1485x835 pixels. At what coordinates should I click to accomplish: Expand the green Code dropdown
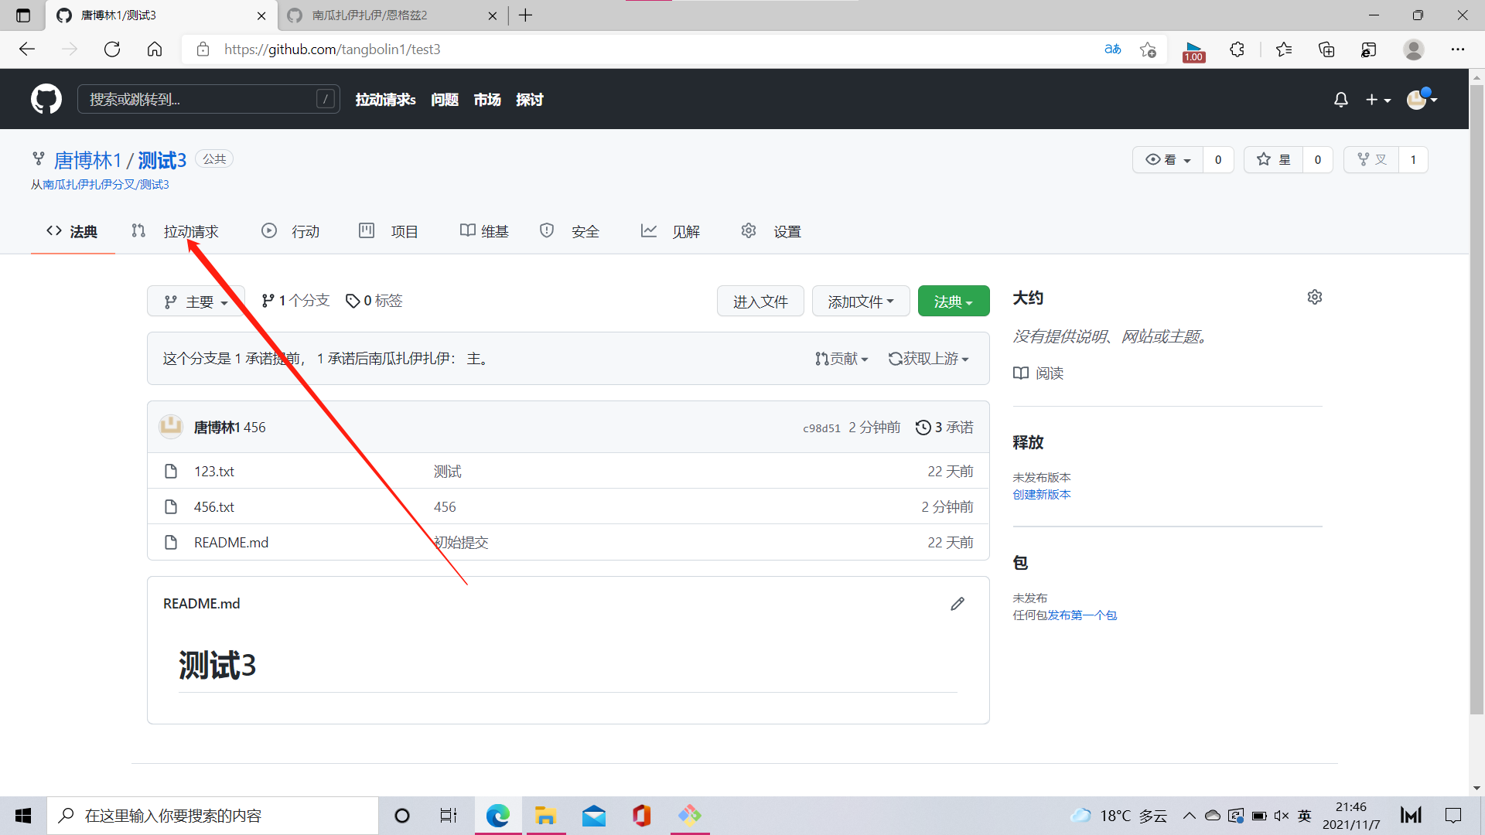tap(953, 302)
